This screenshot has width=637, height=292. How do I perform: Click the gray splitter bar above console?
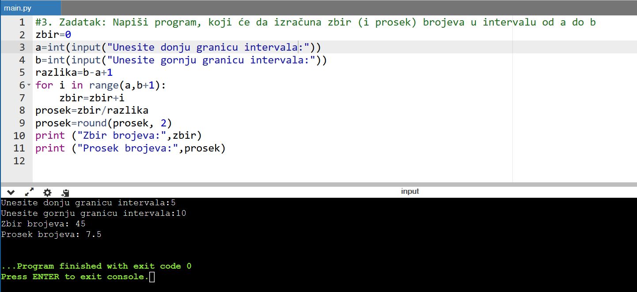(318, 184)
